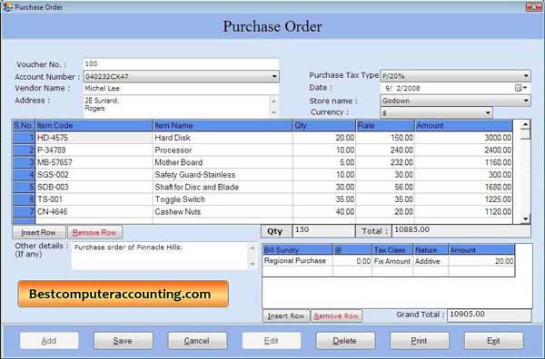Click the items table scroll-down arrow

pyautogui.click(x=525, y=218)
